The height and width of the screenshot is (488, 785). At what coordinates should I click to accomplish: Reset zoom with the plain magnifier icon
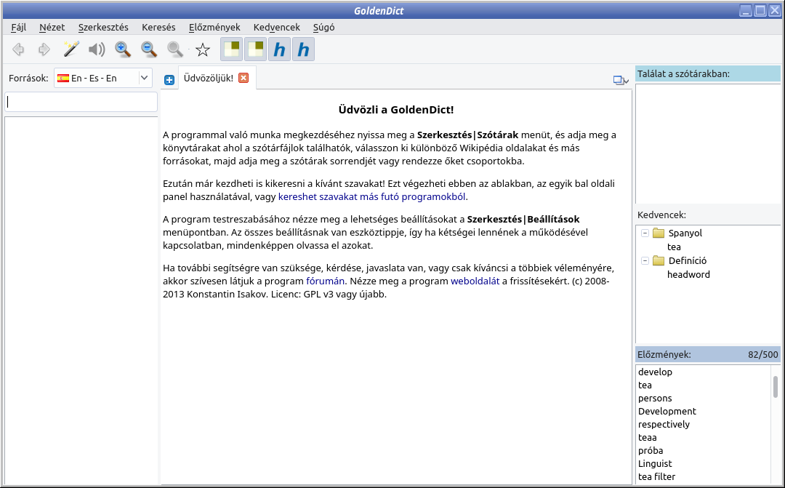(175, 49)
